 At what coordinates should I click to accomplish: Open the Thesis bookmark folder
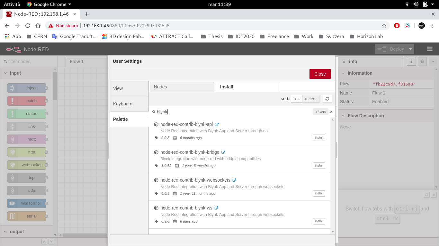[212, 37]
